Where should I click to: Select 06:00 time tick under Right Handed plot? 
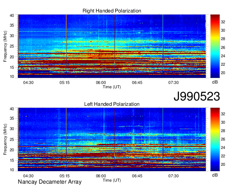(101, 83)
